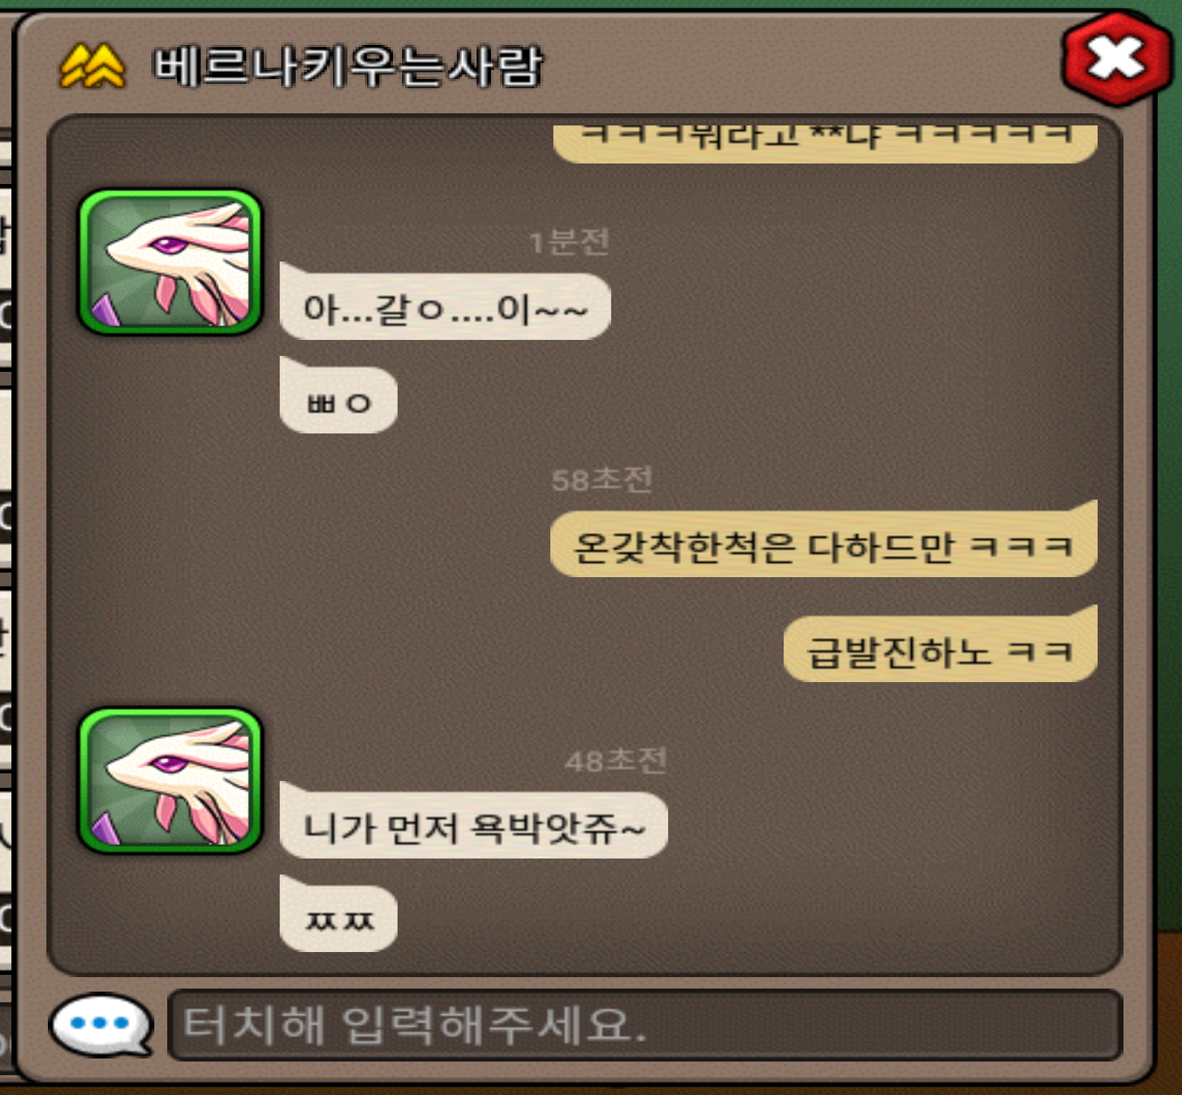Viewport: 1182px width, 1095px height.
Task: Tap the '1분전' timestamp label
Action: pyautogui.click(x=569, y=242)
